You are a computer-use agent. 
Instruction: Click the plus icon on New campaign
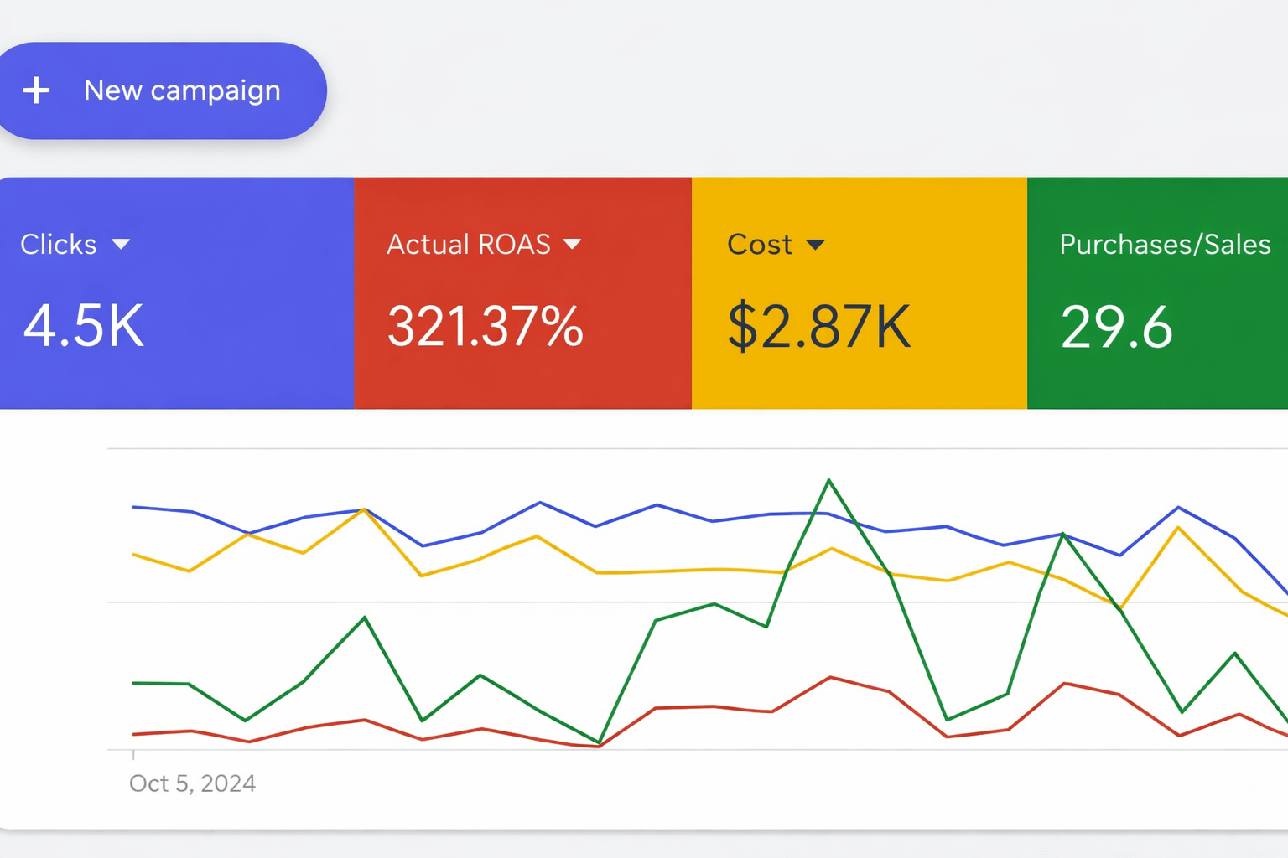click(x=36, y=90)
